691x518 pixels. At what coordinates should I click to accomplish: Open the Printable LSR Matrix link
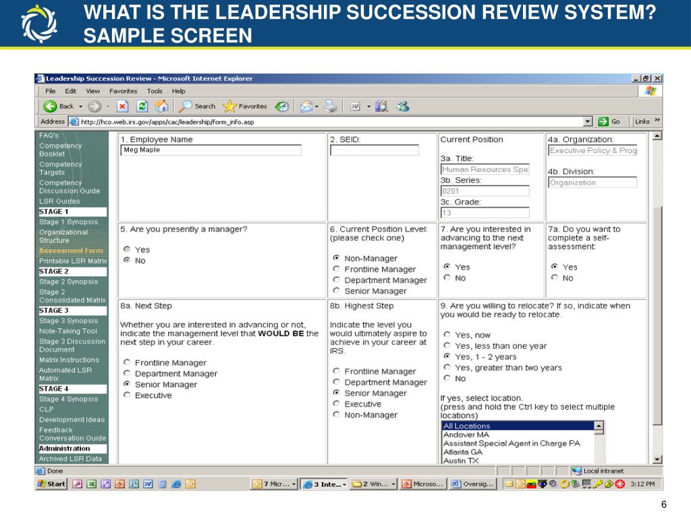[x=73, y=261]
